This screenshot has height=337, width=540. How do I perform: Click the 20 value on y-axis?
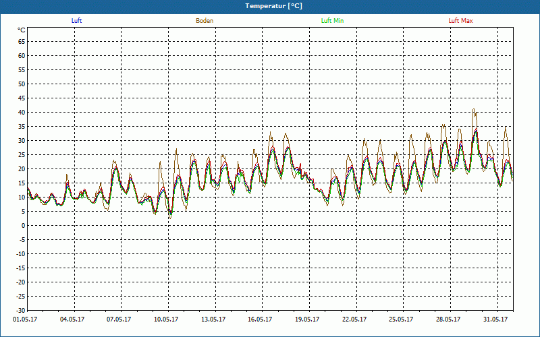point(22,169)
